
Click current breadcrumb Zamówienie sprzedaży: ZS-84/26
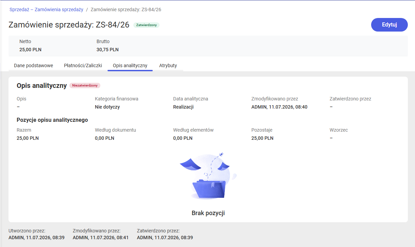[126, 9]
